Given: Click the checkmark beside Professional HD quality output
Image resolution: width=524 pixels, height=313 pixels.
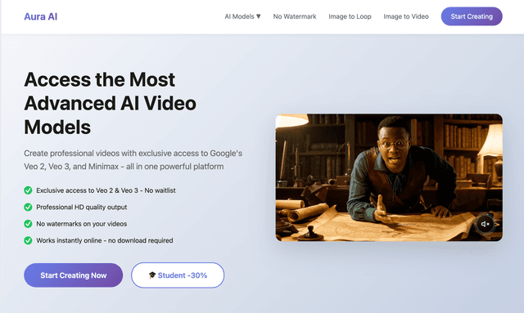Looking at the screenshot, I should click(x=28, y=207).
